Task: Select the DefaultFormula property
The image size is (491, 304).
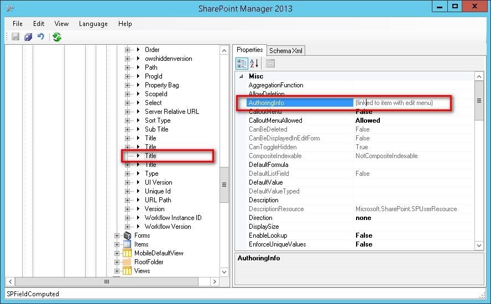Action: tap(268, 165)
